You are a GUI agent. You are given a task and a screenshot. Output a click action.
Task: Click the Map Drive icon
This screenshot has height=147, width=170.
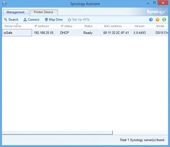point(46,19)
